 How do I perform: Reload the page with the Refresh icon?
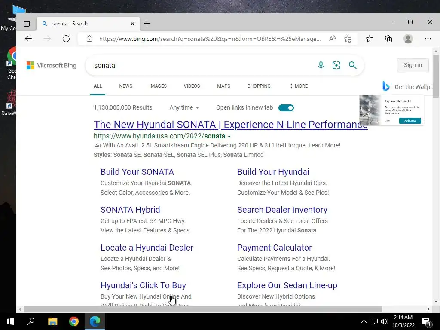pos(66,39)
